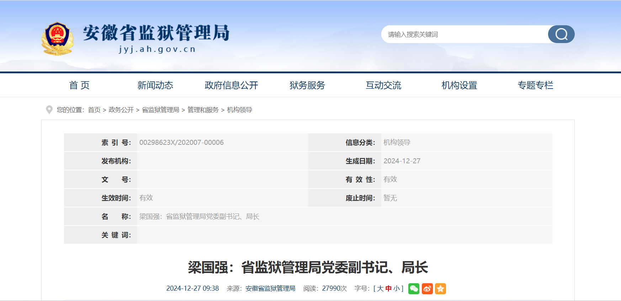
Task: Set font size to 小
Action: click(397, 289)
